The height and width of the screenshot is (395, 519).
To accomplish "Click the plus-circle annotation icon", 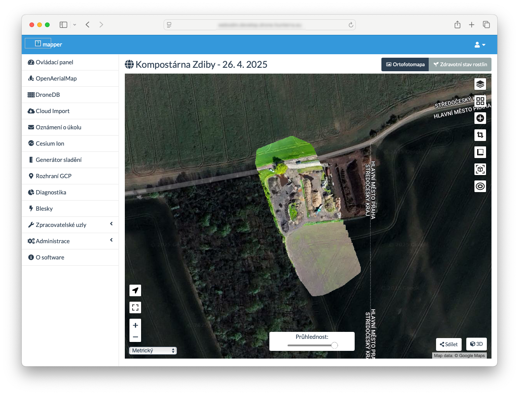I will pos(480,118).
